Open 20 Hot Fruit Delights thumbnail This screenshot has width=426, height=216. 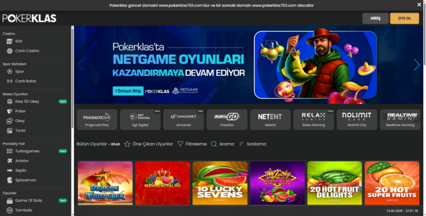334,183
